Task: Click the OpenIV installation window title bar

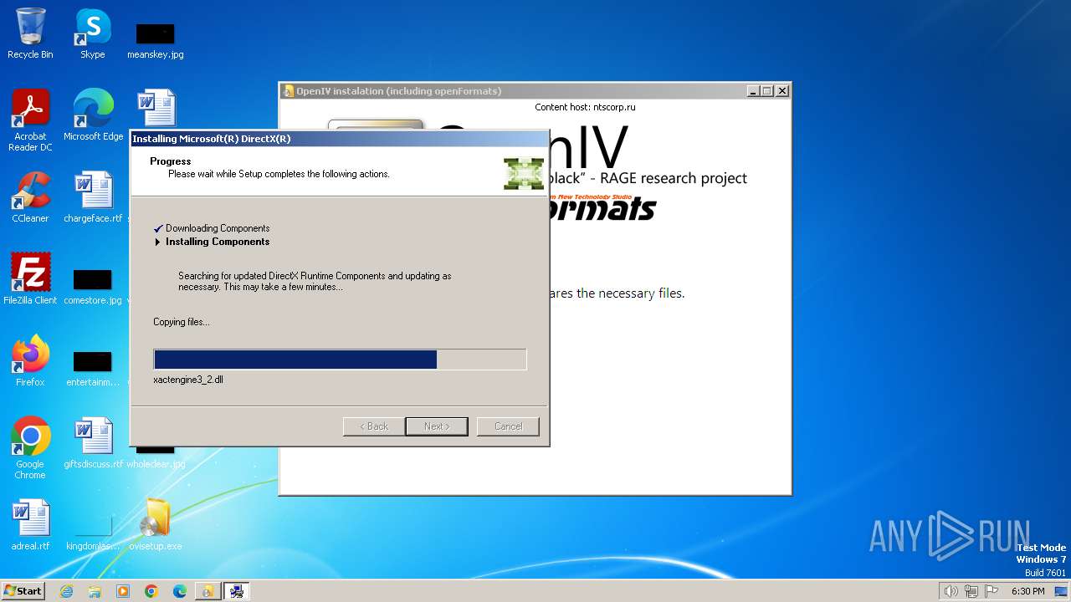Action: pyautogui.click(x=512, y=91)
